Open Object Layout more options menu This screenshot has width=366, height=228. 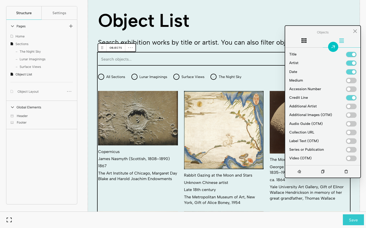(69, 91)
